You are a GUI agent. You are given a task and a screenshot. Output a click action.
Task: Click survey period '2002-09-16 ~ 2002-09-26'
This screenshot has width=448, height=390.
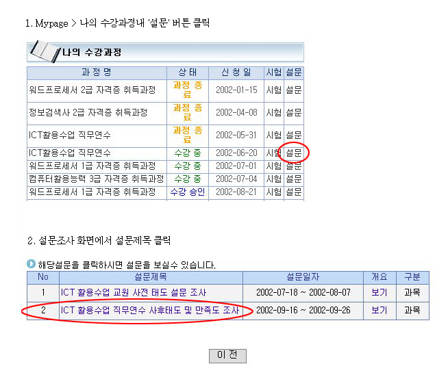coord(303,311)
